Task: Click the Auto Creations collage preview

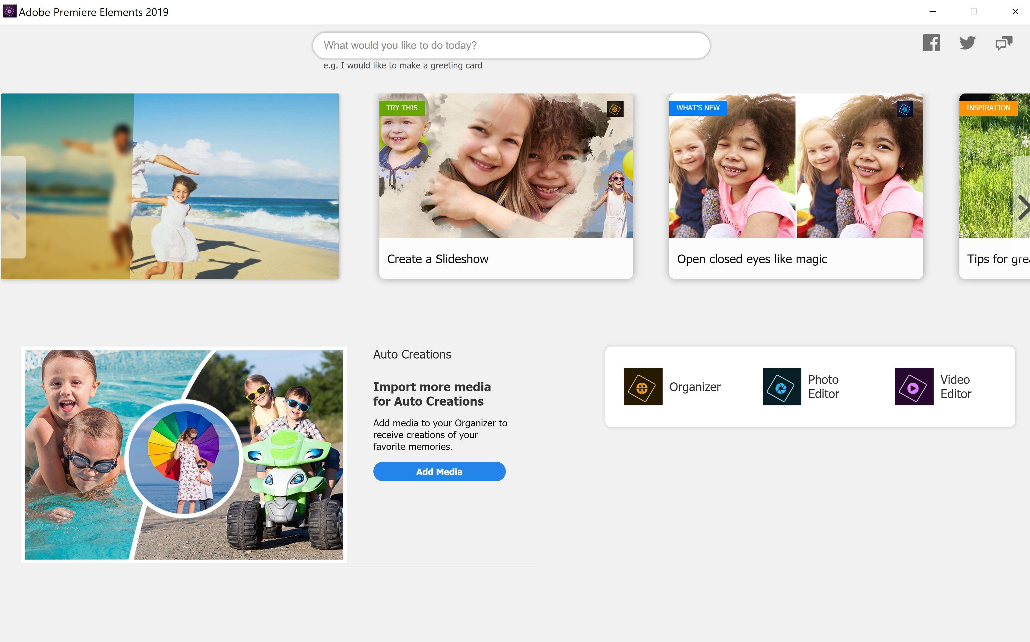Action: (x=184, y=454)
